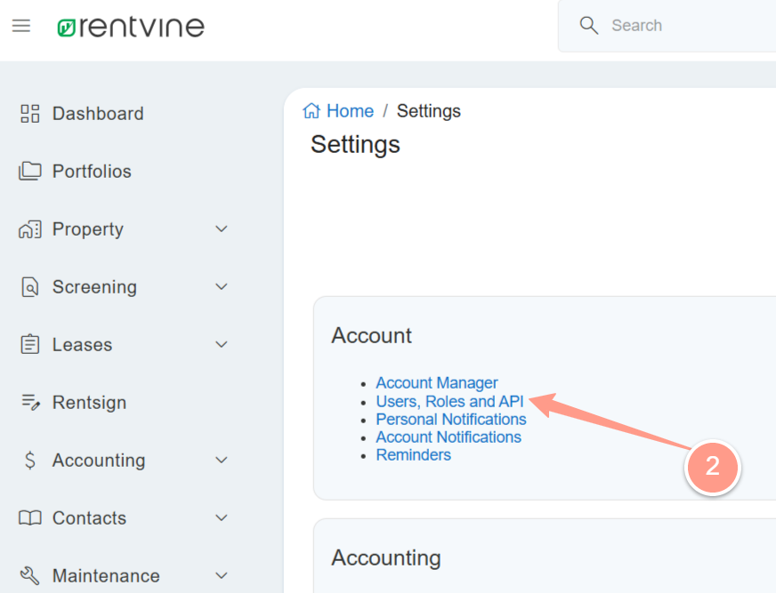776x593 pixels.
Task: Click the Rentvine leaf logo
Action: coord(68,28)
